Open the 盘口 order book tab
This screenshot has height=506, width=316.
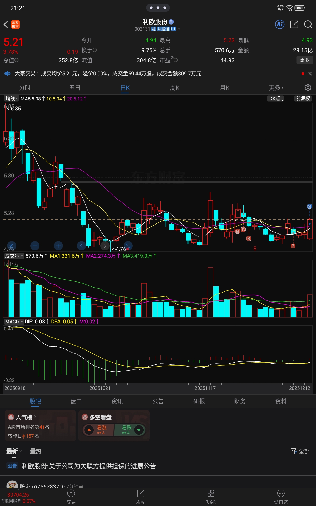point(76,401)
